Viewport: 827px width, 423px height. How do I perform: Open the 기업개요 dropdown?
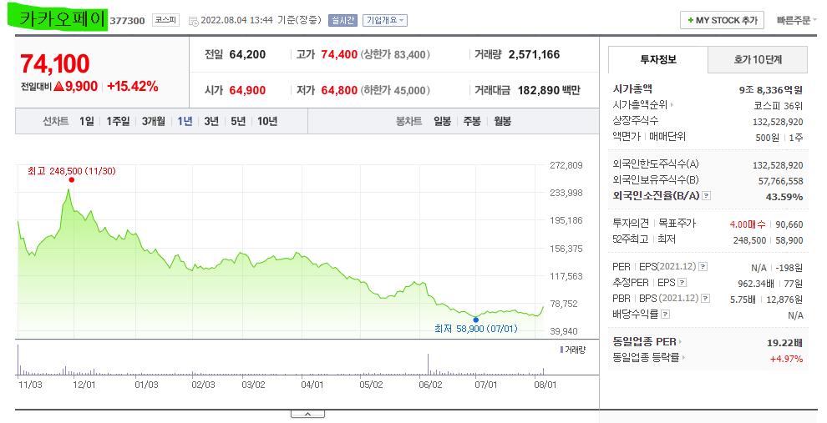(x=385, y=21)
